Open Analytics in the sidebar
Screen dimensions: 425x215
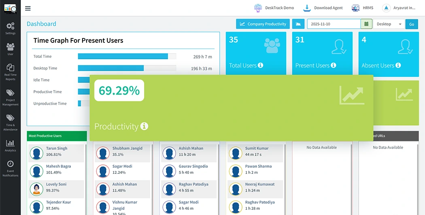click(x=10, y=145)
